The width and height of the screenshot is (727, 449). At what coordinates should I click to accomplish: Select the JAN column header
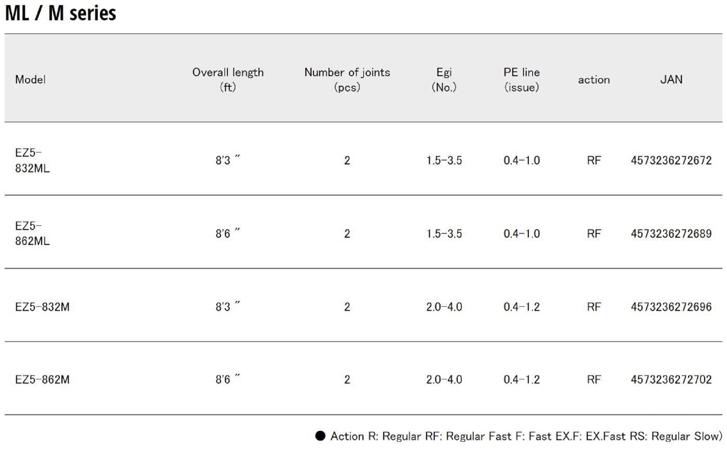(x=671, y=79)
